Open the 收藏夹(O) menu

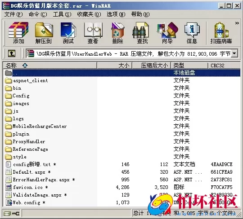tap(89, 14)
